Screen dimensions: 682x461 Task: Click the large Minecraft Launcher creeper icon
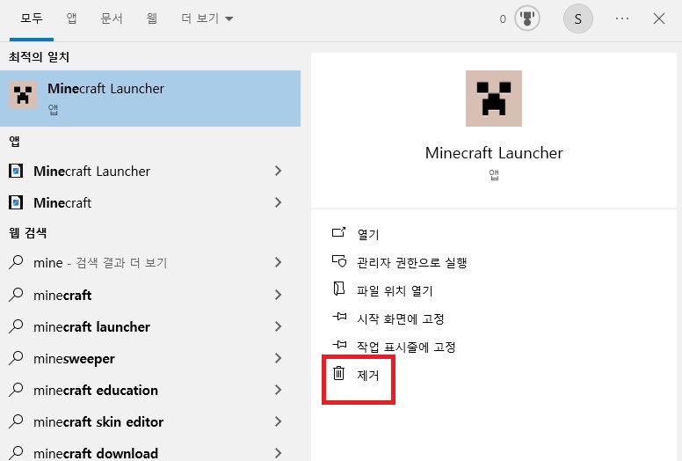[x=494, y=99]
